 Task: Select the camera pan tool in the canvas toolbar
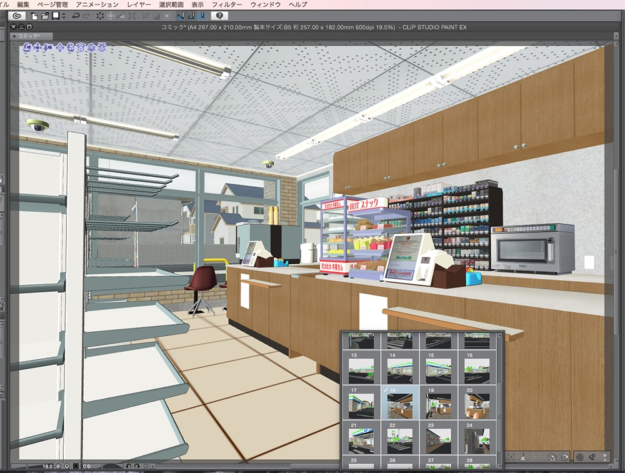[x=37, y=46]
